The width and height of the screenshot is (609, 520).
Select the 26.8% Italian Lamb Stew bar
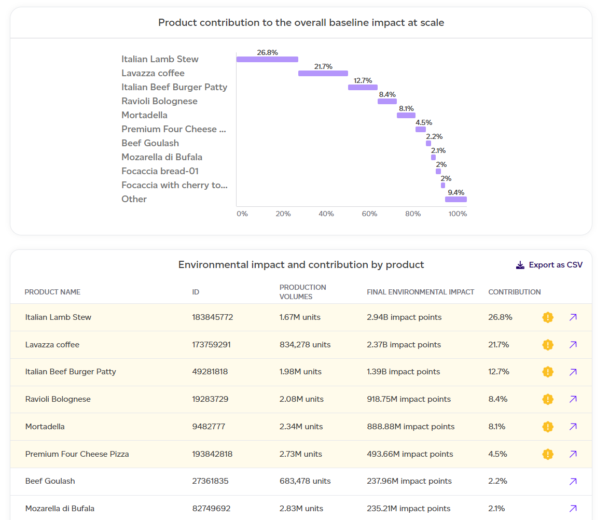tap(267, 60)
